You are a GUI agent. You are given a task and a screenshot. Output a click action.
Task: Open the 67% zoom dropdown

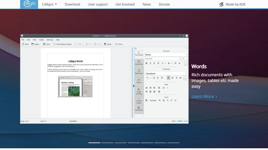point(174,121)
